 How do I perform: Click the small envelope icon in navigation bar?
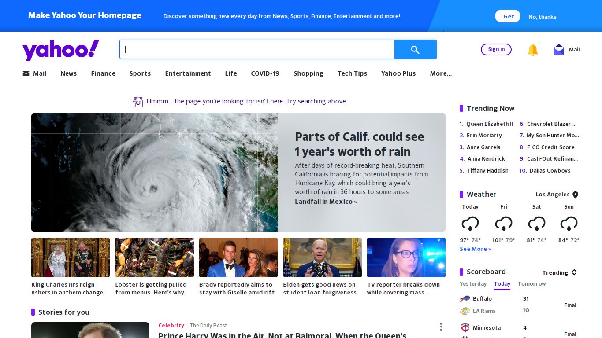26,73
